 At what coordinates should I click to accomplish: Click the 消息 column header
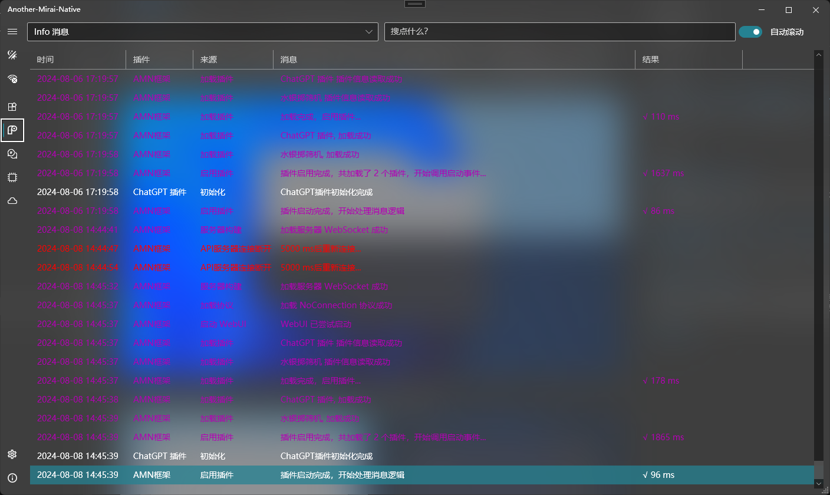click(x=454, y=60)
